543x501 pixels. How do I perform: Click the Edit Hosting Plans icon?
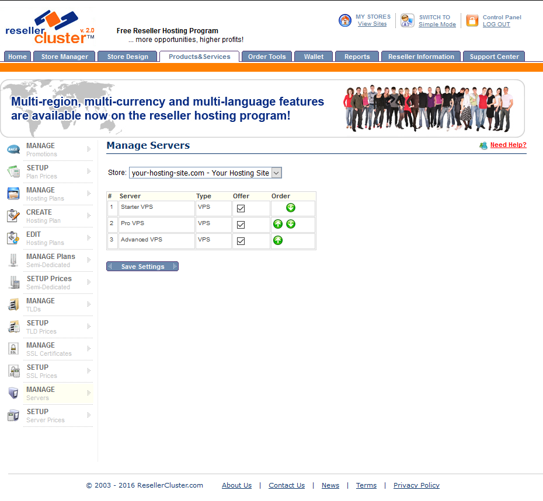click(13, 238)
